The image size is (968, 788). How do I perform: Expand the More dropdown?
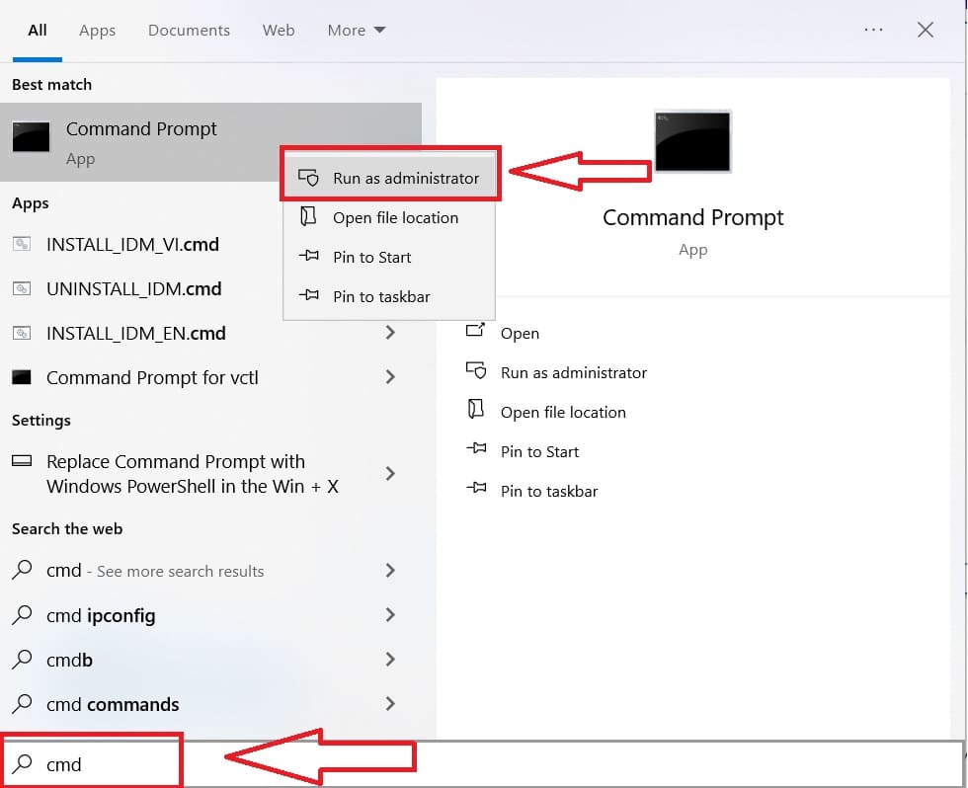(x=357, y=31)
